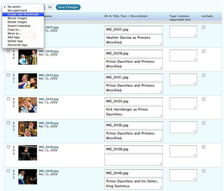Tick the select checkbox for image 604
This screenshot has height=191, width=224.
[9, 147]
